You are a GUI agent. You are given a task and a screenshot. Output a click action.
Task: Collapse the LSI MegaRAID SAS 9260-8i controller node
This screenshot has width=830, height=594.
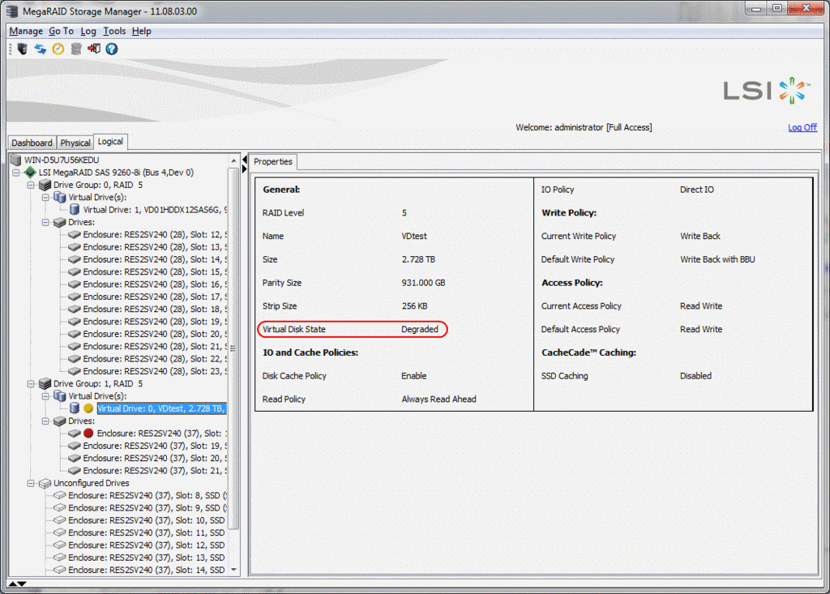click(x=16, y=173)
